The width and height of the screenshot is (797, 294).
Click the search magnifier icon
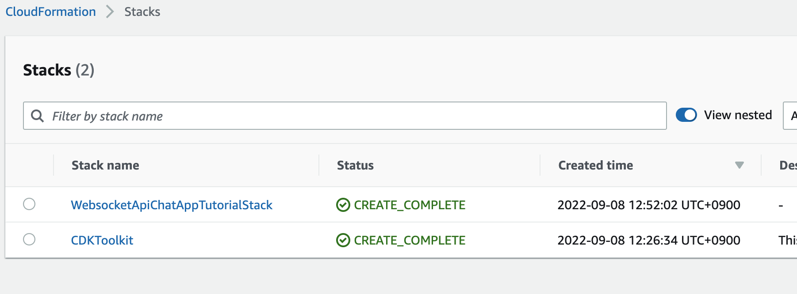38,116
